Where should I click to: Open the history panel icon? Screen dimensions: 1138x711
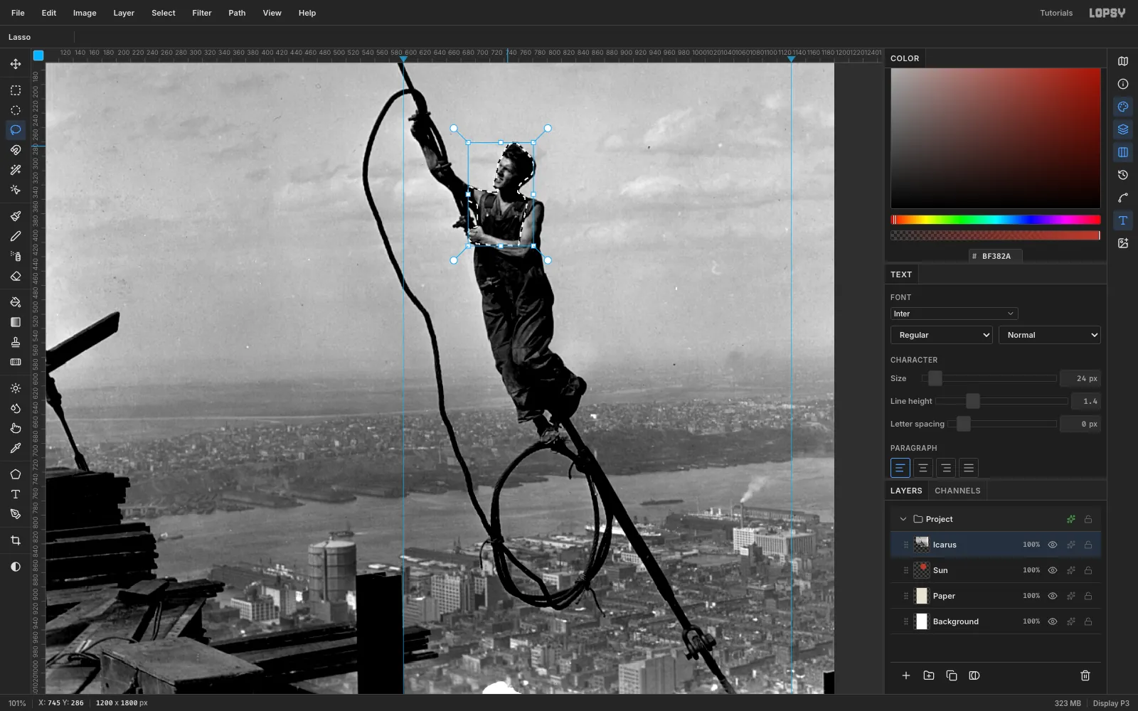[1123, 175]
